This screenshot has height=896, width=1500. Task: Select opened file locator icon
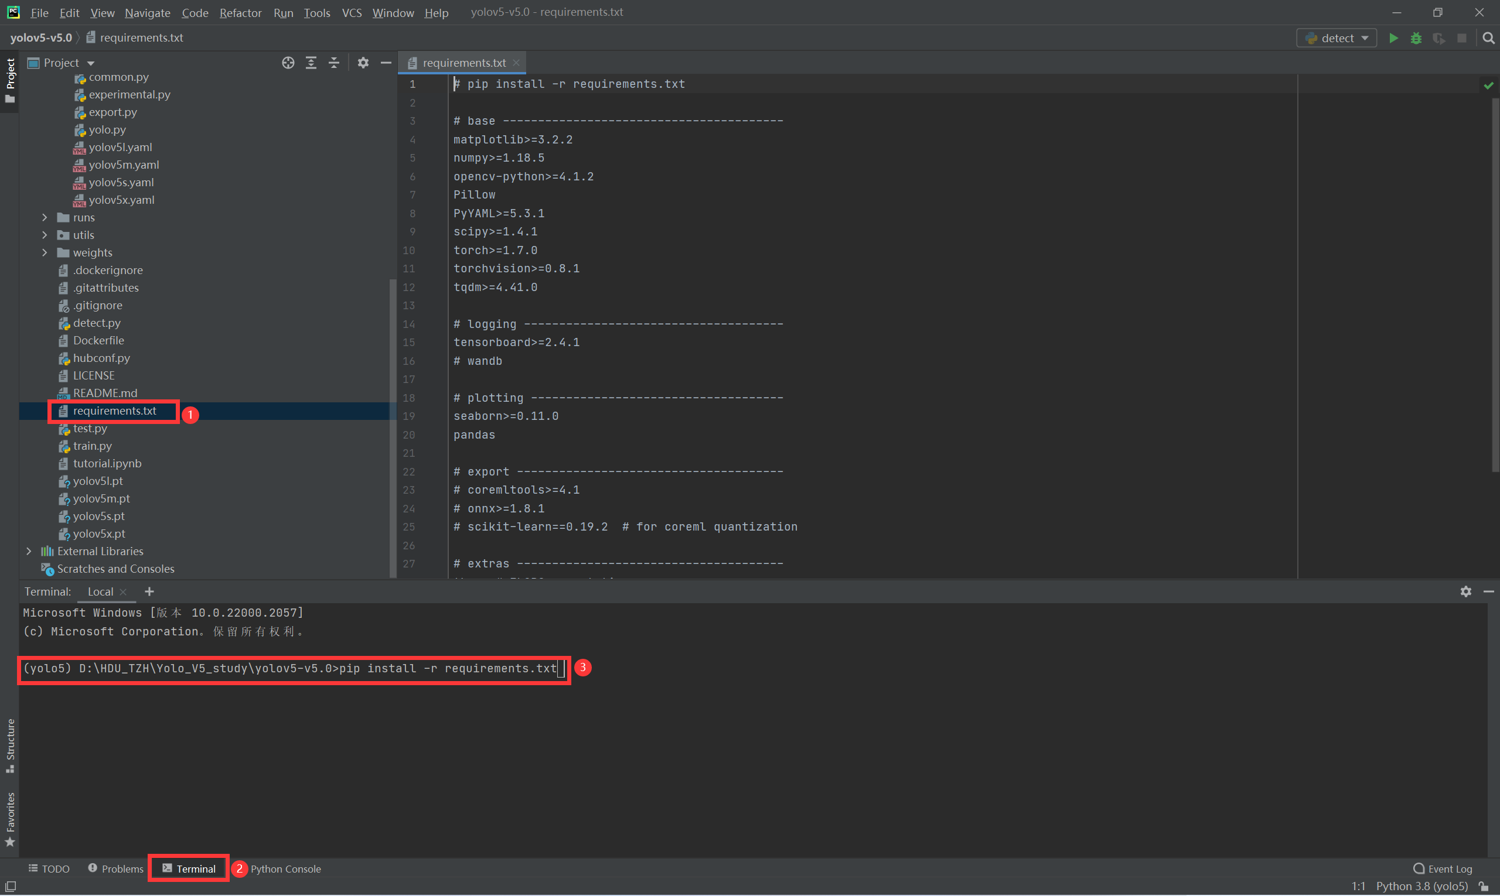(x=288, y=63)
